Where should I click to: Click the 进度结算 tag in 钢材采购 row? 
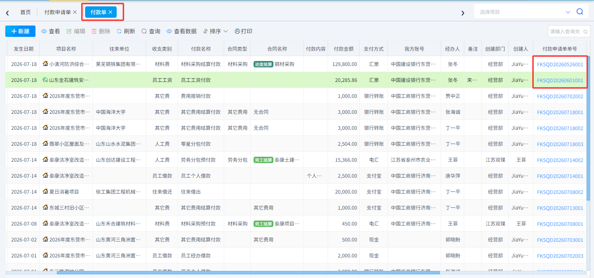click(263, 64)
